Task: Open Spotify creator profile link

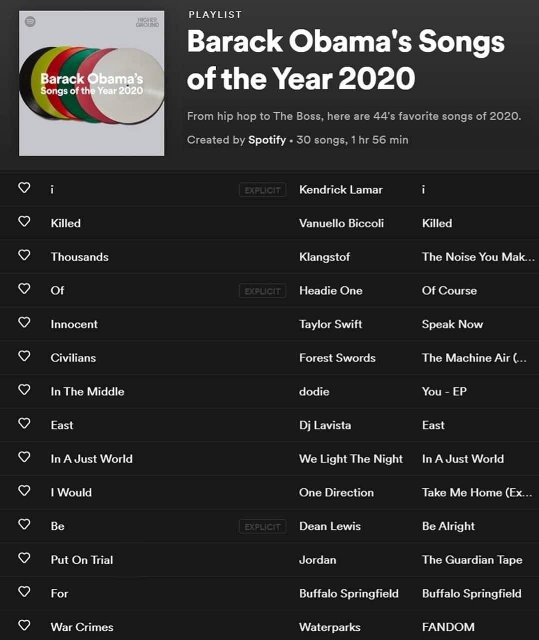Action: click(x=267, y=140)
